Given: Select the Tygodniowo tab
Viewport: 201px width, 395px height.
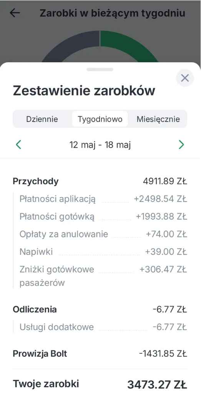Looking at the screenshot, I should pyautogui.click(x=100, y=119).
